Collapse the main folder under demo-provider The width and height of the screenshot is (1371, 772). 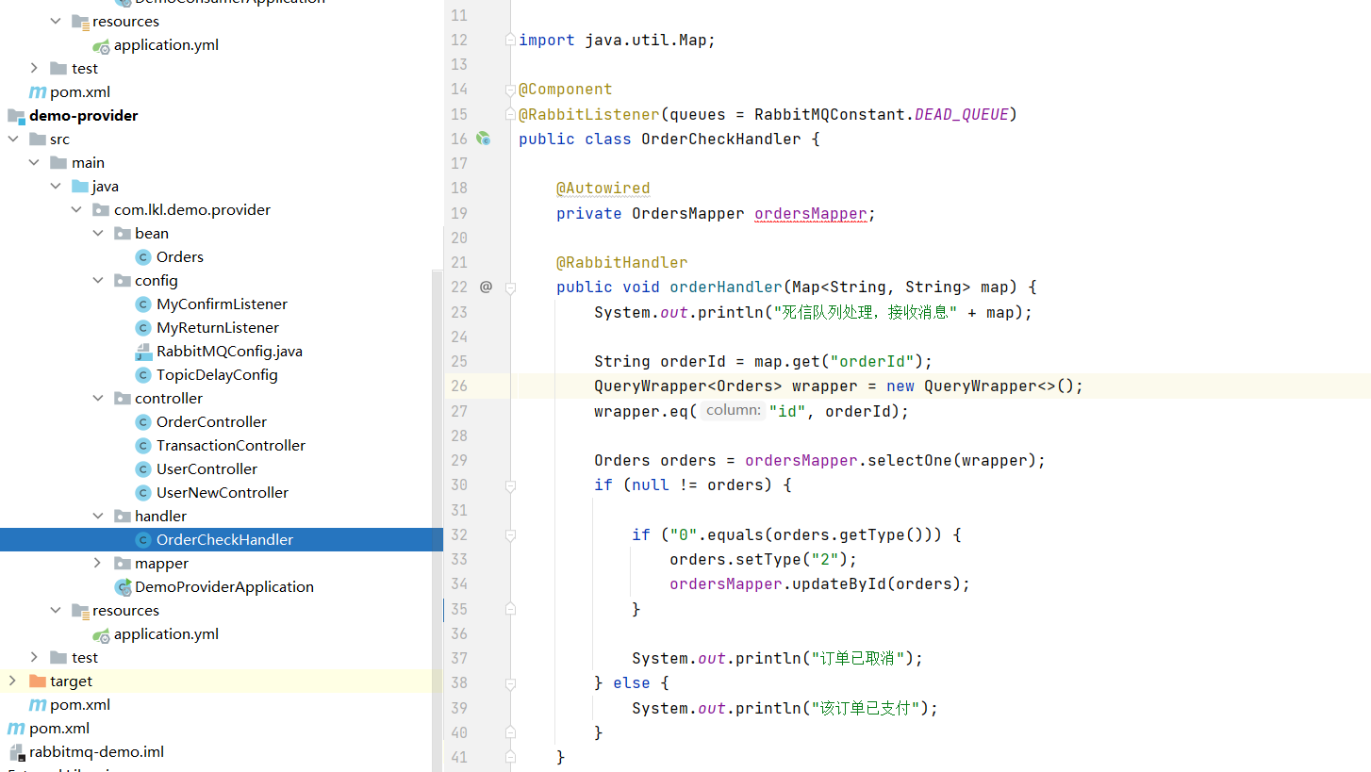tap(35, 163)
